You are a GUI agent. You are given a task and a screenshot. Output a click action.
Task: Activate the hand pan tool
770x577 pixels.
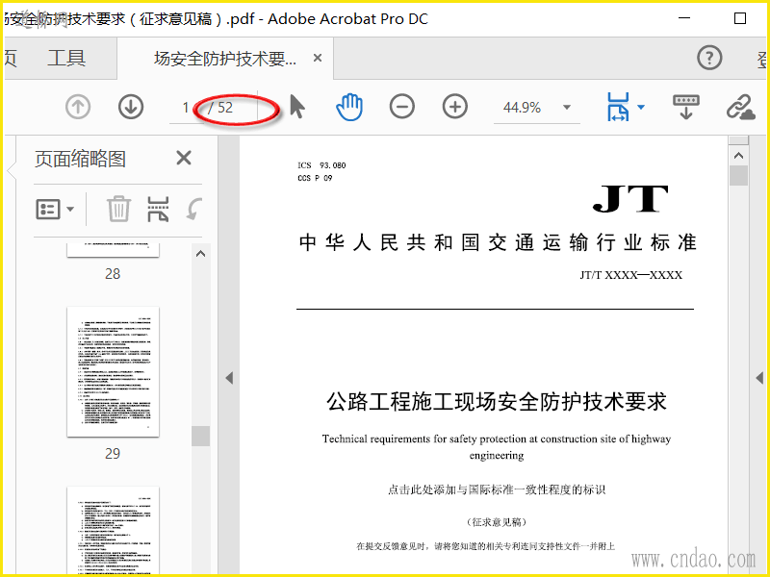point(349,107)
